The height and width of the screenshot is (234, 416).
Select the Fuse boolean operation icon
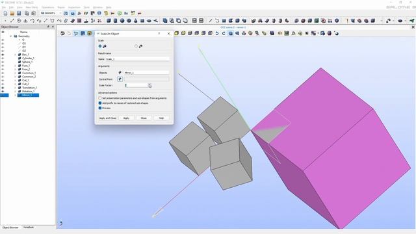coord(165,20)
